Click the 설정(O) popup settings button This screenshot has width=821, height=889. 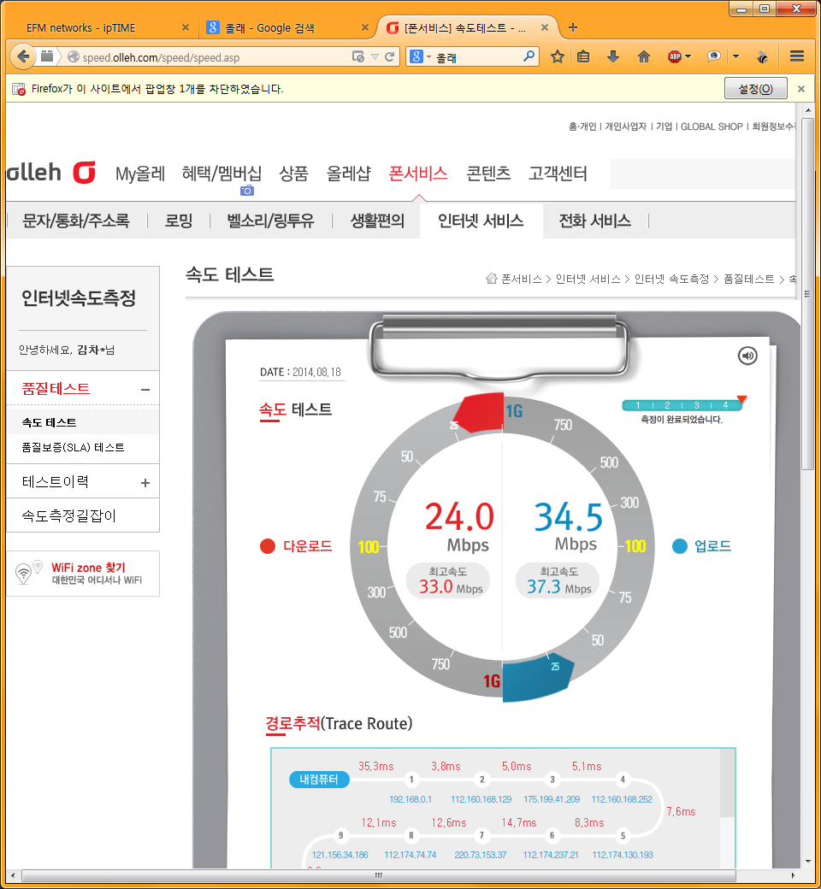[755, 88]
